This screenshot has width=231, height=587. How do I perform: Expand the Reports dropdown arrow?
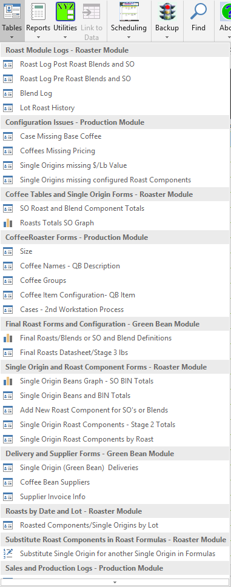(x=38, y=37)
